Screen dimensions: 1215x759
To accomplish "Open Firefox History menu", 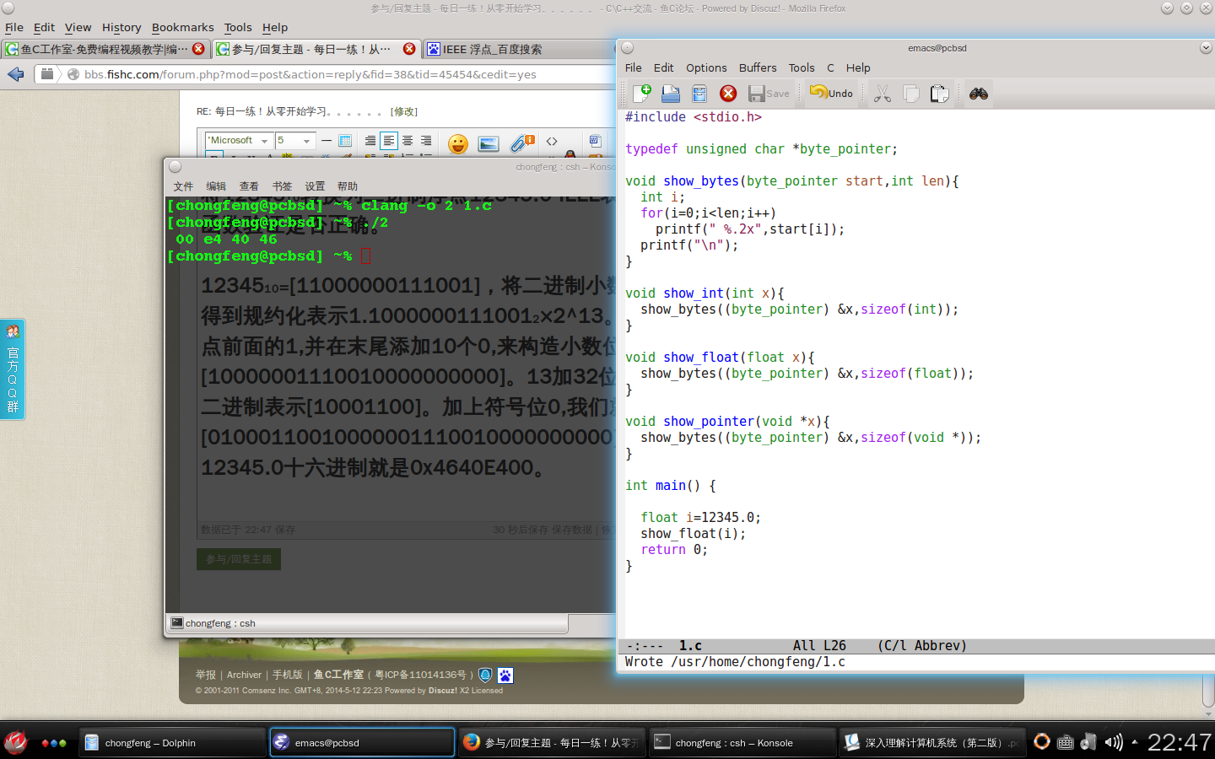I will point(121,27).
